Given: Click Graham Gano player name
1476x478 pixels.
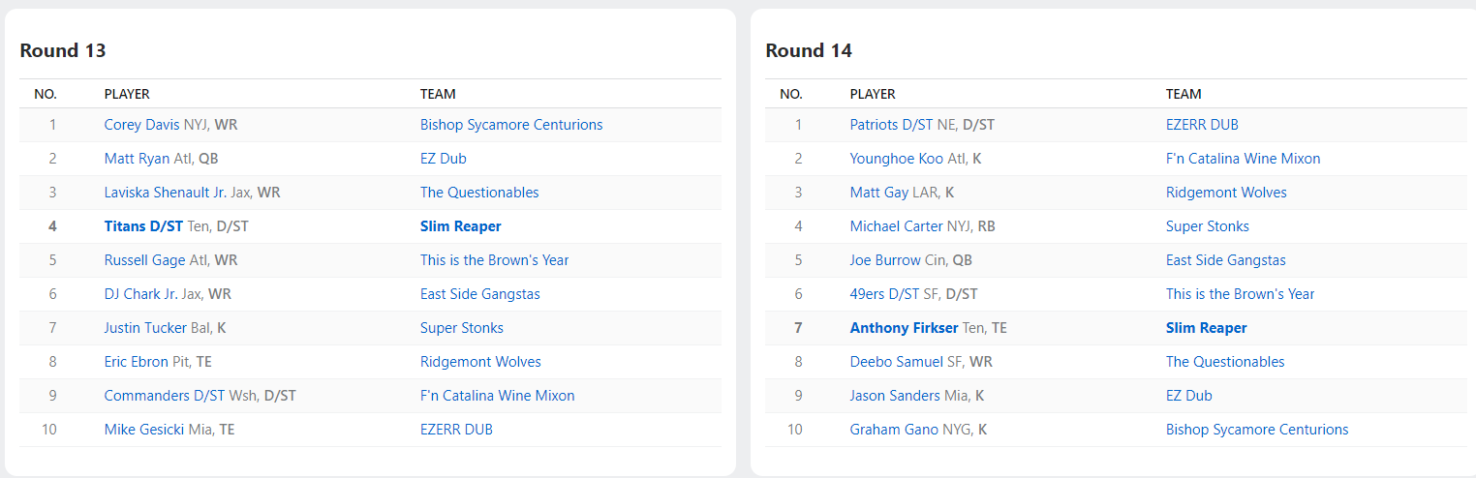Looking at the screenshot, I should (894, 430).
